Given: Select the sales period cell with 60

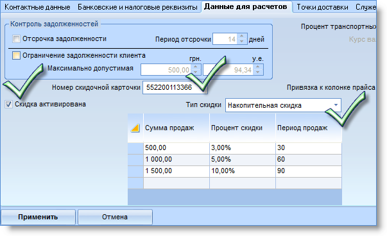Looking at the screenshot, I should (x=309, y=160).
